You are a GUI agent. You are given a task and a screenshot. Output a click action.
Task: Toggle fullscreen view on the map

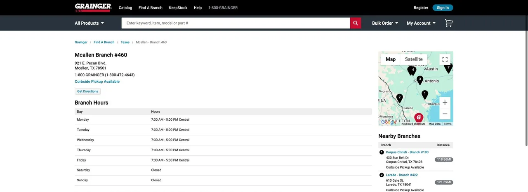(445, 59)
